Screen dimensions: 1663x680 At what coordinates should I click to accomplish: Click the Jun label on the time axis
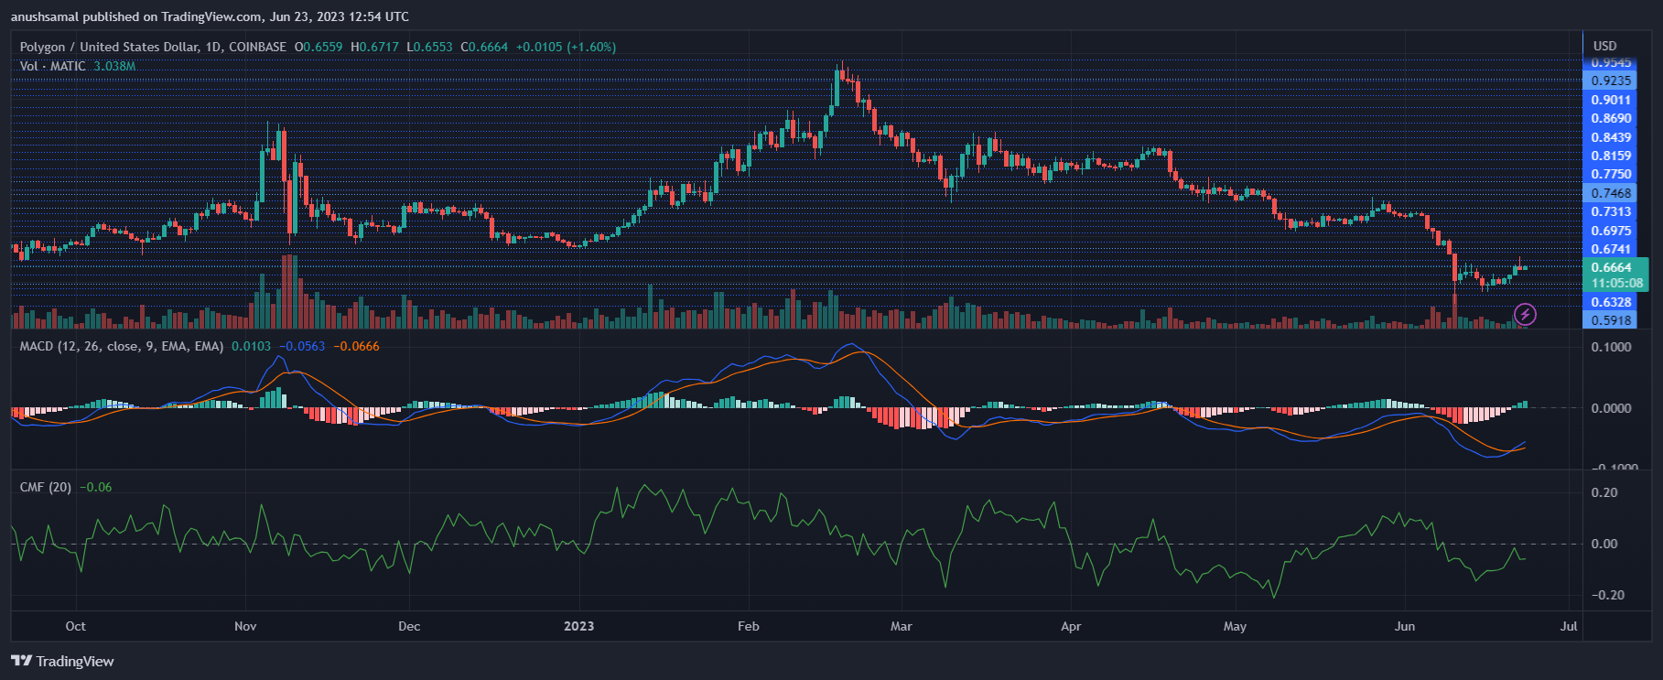(x=1404, y=626)
